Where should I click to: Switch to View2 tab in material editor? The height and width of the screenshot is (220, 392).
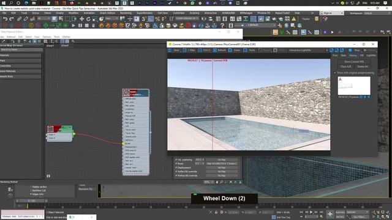(65, 46)
